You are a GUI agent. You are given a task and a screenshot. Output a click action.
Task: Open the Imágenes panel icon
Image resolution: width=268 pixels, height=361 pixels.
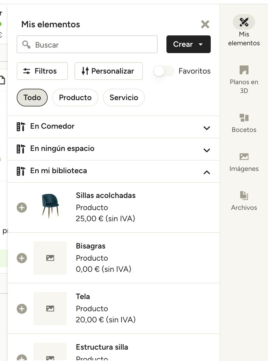point(244,157)
